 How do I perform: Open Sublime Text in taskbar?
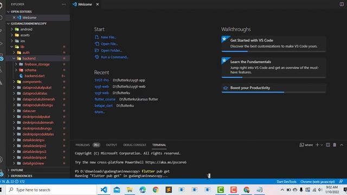click(169, 190)
